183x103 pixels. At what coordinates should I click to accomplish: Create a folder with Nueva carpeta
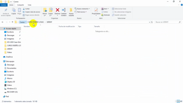(71, 12)
